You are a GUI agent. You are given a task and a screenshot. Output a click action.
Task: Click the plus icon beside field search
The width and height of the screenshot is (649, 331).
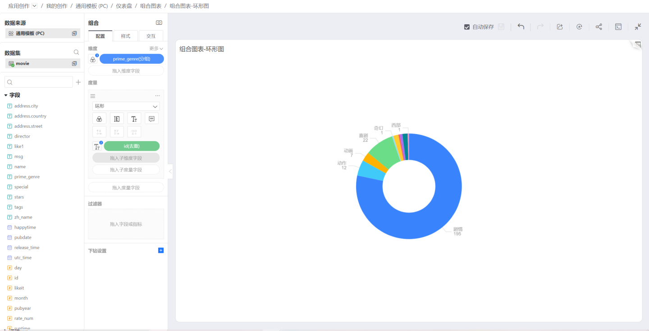coord(78,82)
